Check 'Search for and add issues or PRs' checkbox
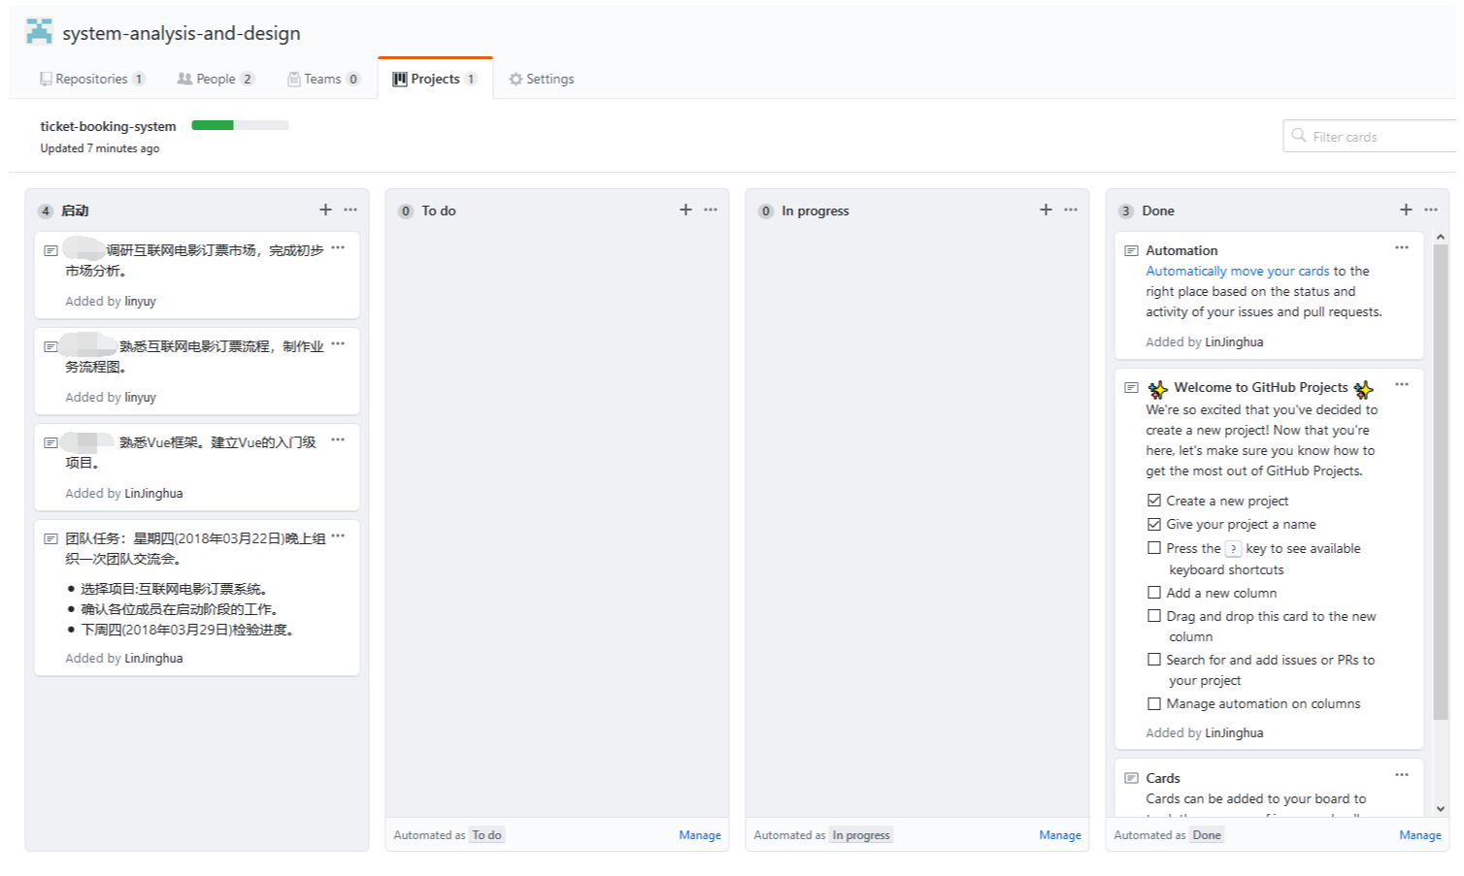The width and height of the screenshot is (1464, 876). click(x=1154, y=660)
